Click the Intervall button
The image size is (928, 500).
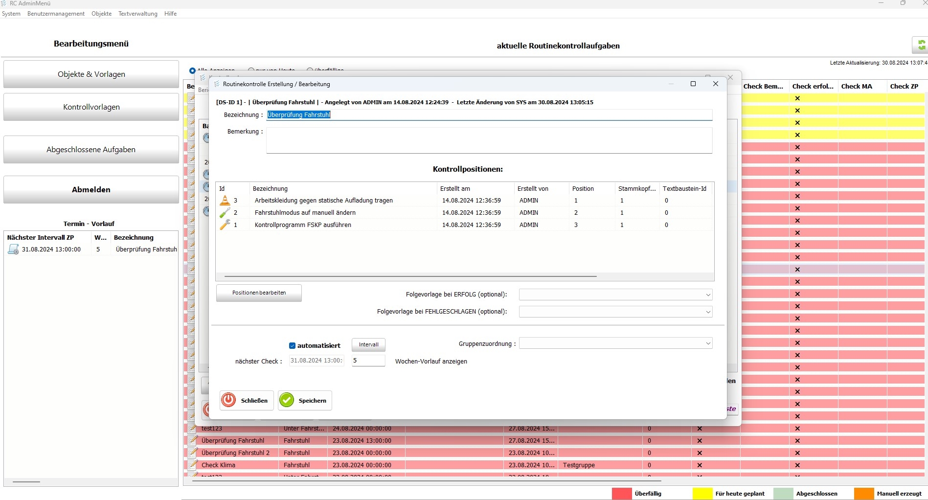(368, 345)
